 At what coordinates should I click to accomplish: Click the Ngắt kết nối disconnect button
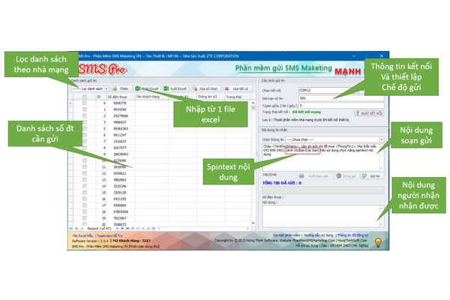pyautogui.click(x=367, y=113)
